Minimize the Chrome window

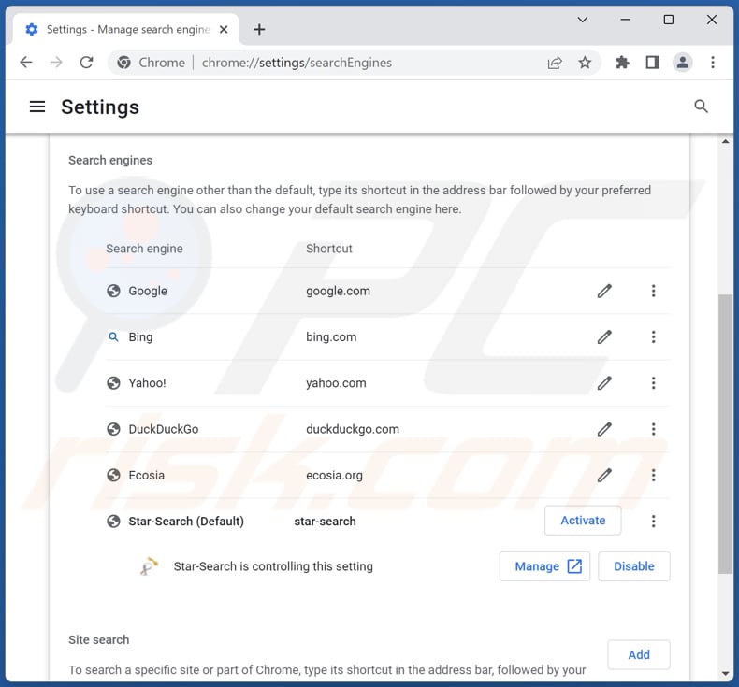[x=626, y=20]
